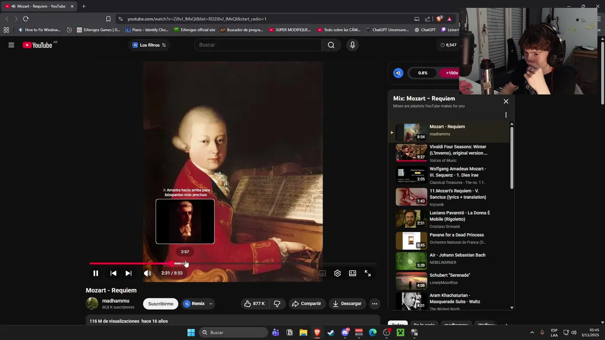
Task: Open the SUPER MODIFIQUE... bookmark
Action: (x=289, y=30)
